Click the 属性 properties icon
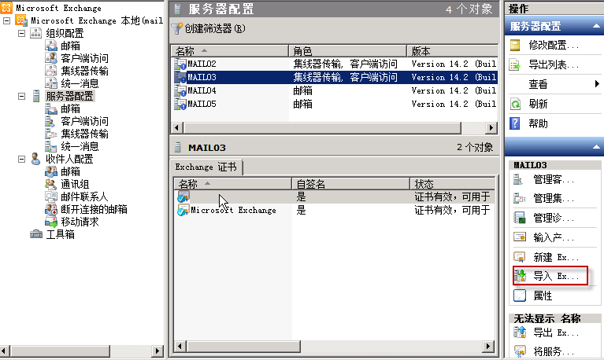Image resolution: width=604 pixels, height=360 pixels. tap(520, 296)
